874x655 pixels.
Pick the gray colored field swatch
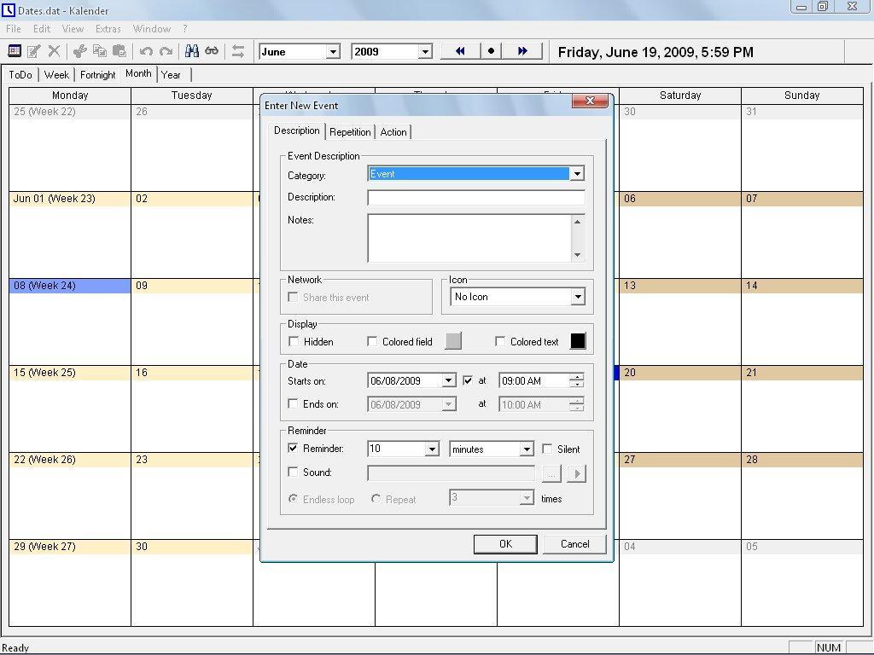(453, 341)
